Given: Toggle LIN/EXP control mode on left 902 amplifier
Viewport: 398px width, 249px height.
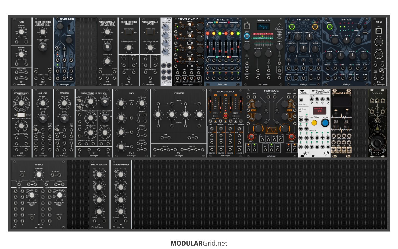Looking at the screenshot, I should click(129, 33).
